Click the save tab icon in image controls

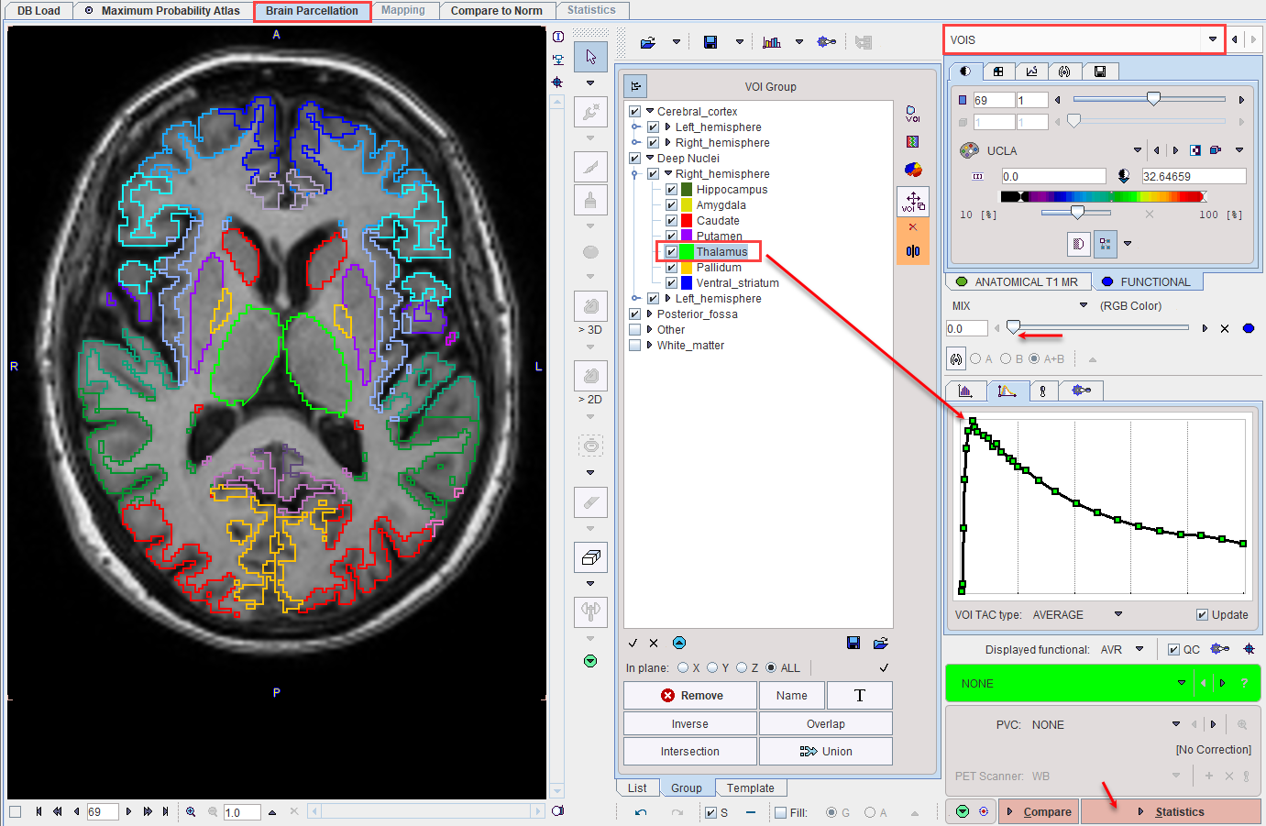(x=1100, y=72)
